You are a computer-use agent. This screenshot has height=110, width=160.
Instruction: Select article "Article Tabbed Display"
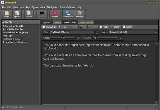pyautogui.click(x=13, y=29)
